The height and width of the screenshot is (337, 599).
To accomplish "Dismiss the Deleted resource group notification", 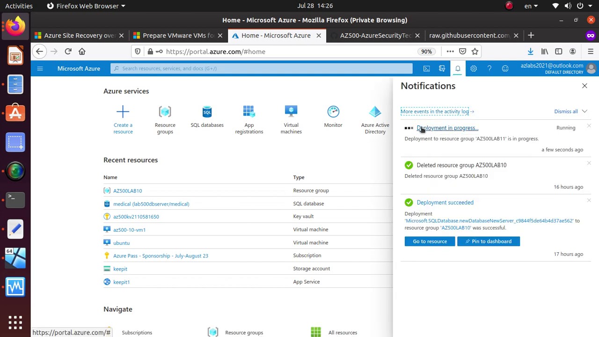I will (589, 163).
